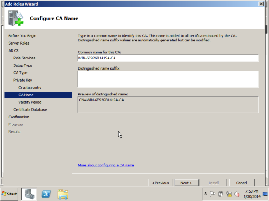This screenshot has width=269, height=201.
Task: Go to the Cryptography step
Action: [x=30, y=88]
